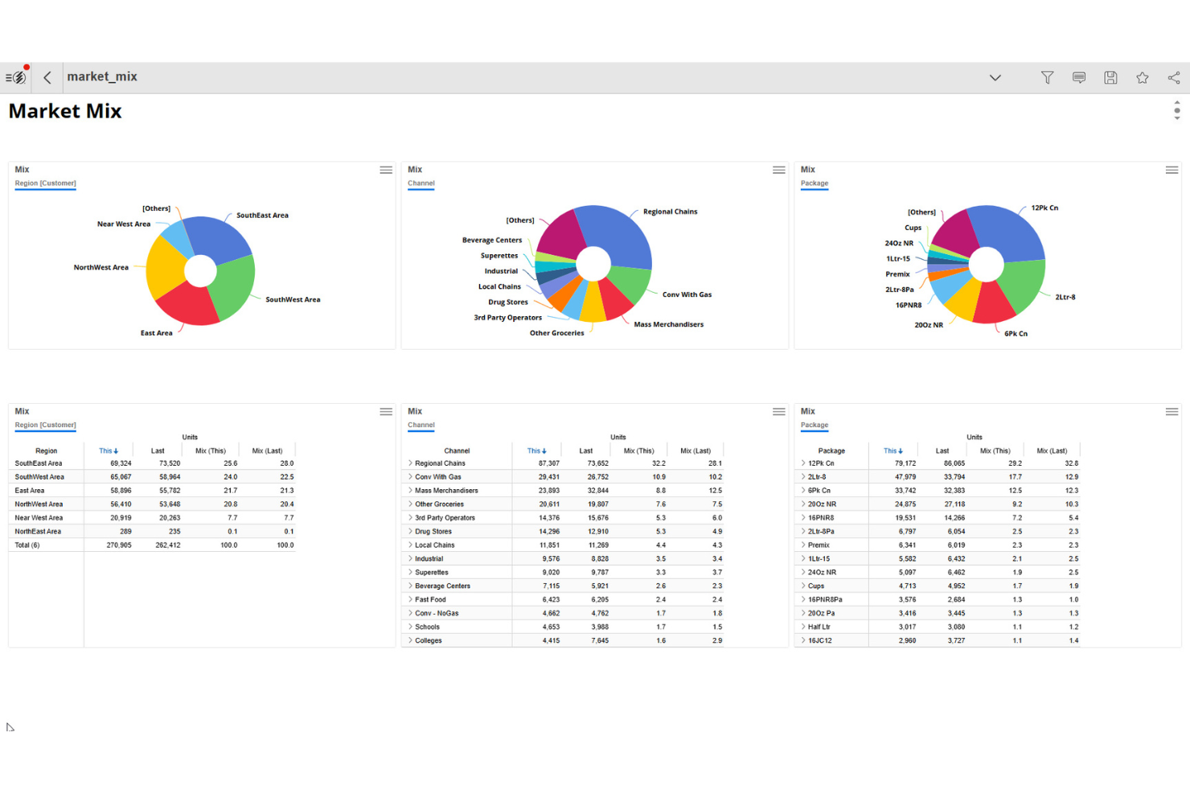Save the dashboard with the disk icon
Viewport: 1190px width, 794px height.
pyautogui.click(x=1110, y=77)
